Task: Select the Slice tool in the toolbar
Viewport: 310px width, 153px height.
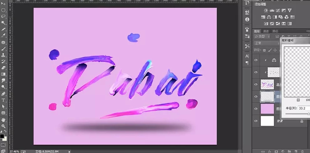Action: [3, 29]
